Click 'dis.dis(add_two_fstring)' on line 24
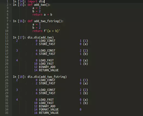 pyautogui.click(x=47, y=77)
